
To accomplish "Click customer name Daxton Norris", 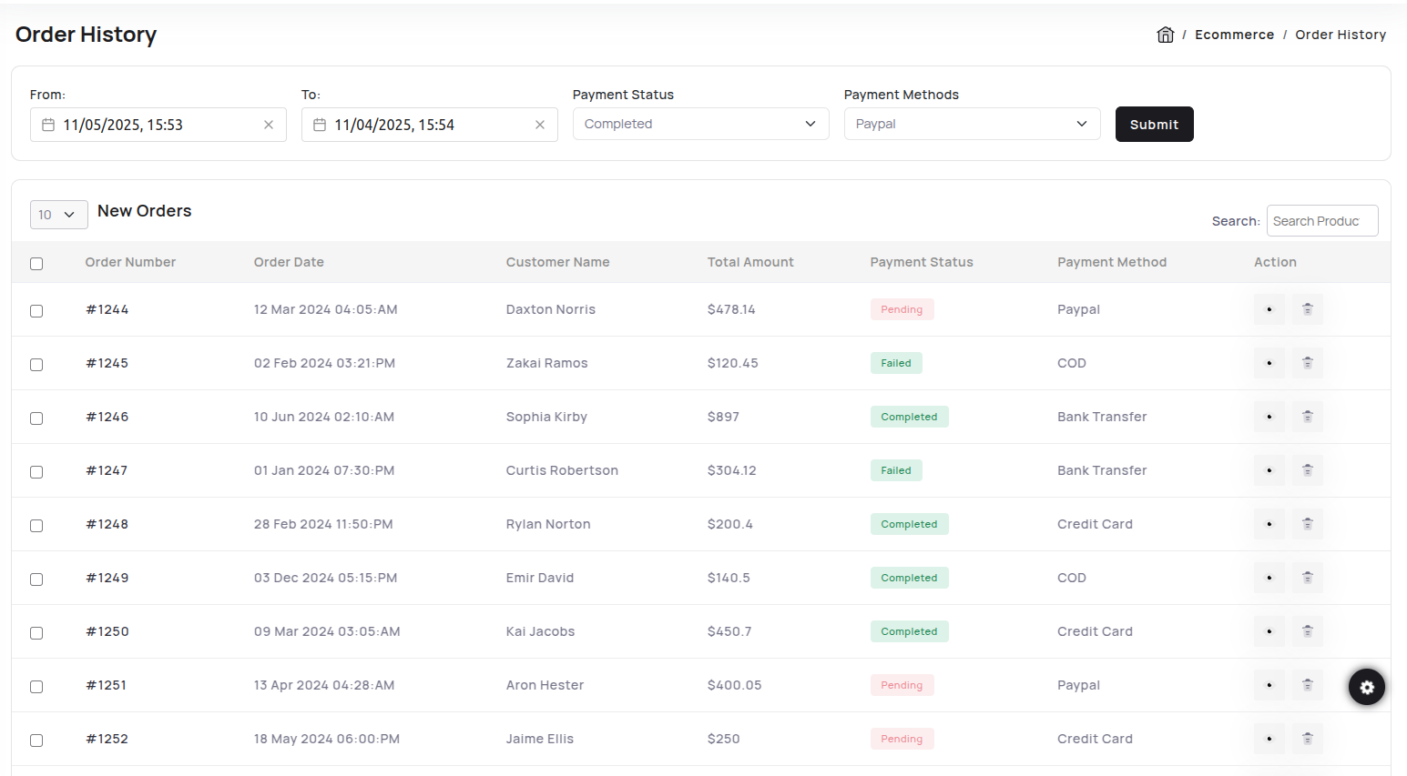I will (551, 309).
